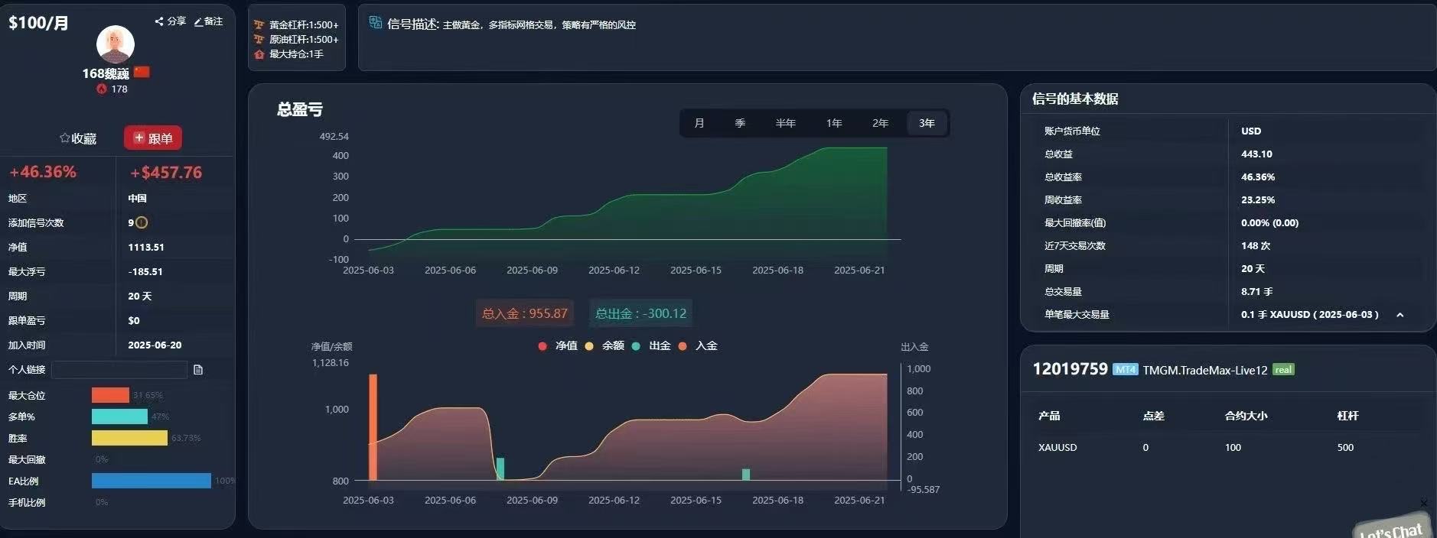Switch chart range to 月
This screenshot has height=538, width=1437.
pyautogui.click(x=699, y=123)
